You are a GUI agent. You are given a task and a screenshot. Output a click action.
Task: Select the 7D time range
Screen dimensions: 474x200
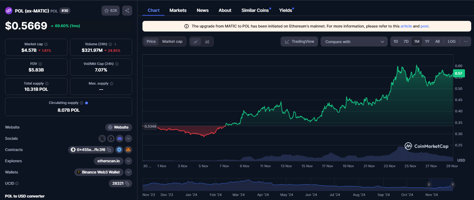406,41
